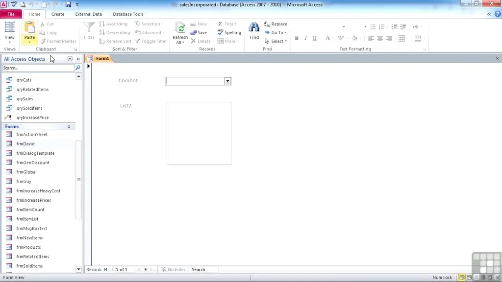
Task: Toggle Underline text formatting
Action: pyautogui.click(x=315, y=38)
